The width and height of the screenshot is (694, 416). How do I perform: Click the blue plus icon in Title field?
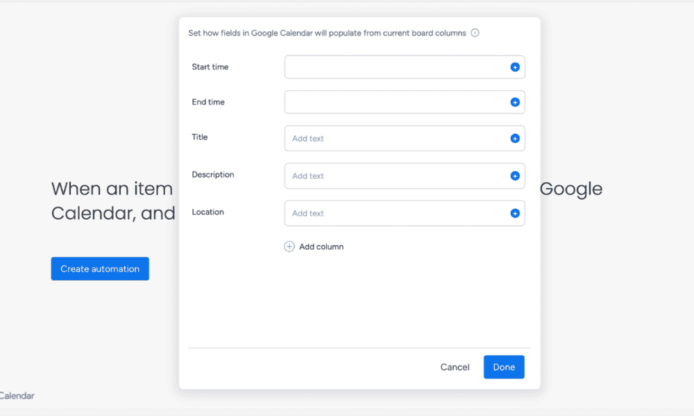[x=515, y=139]
